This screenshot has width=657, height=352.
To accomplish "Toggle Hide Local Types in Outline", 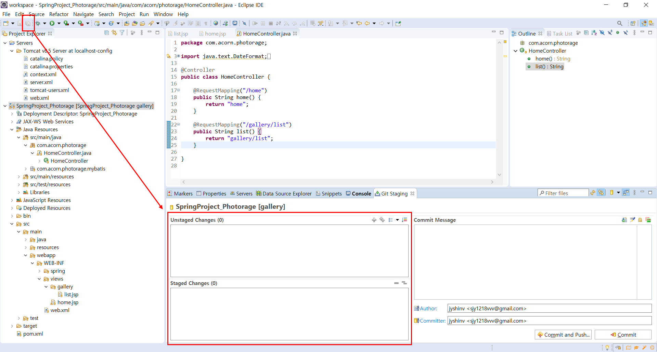I will point(626,33).
